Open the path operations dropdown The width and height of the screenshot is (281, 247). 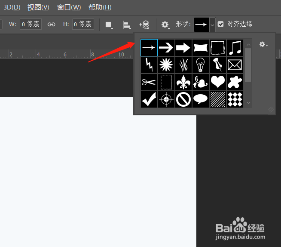(x=109, y=25)
